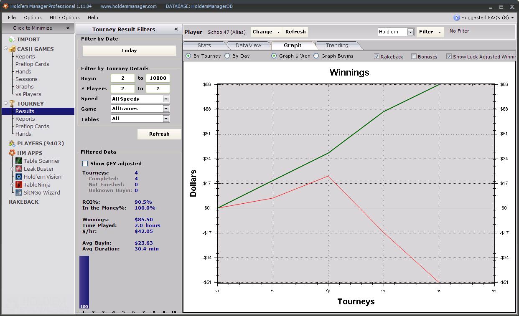Toggle Show Luck Adjusted Winnings checkbox
This screenshot has width=519, height=316.
coord(449,56)
